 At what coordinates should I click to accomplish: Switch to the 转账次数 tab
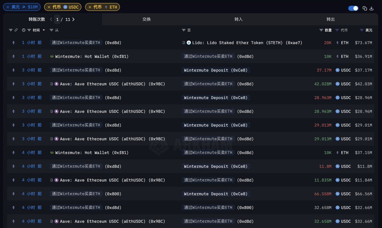[x=37, y=19]
